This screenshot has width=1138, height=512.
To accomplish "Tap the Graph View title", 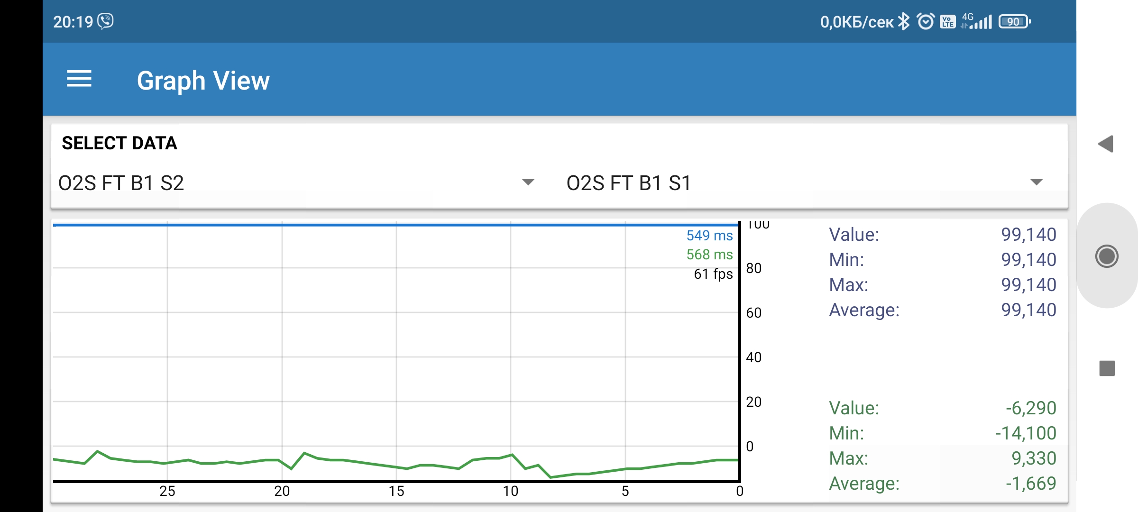I will pos(203,79).
